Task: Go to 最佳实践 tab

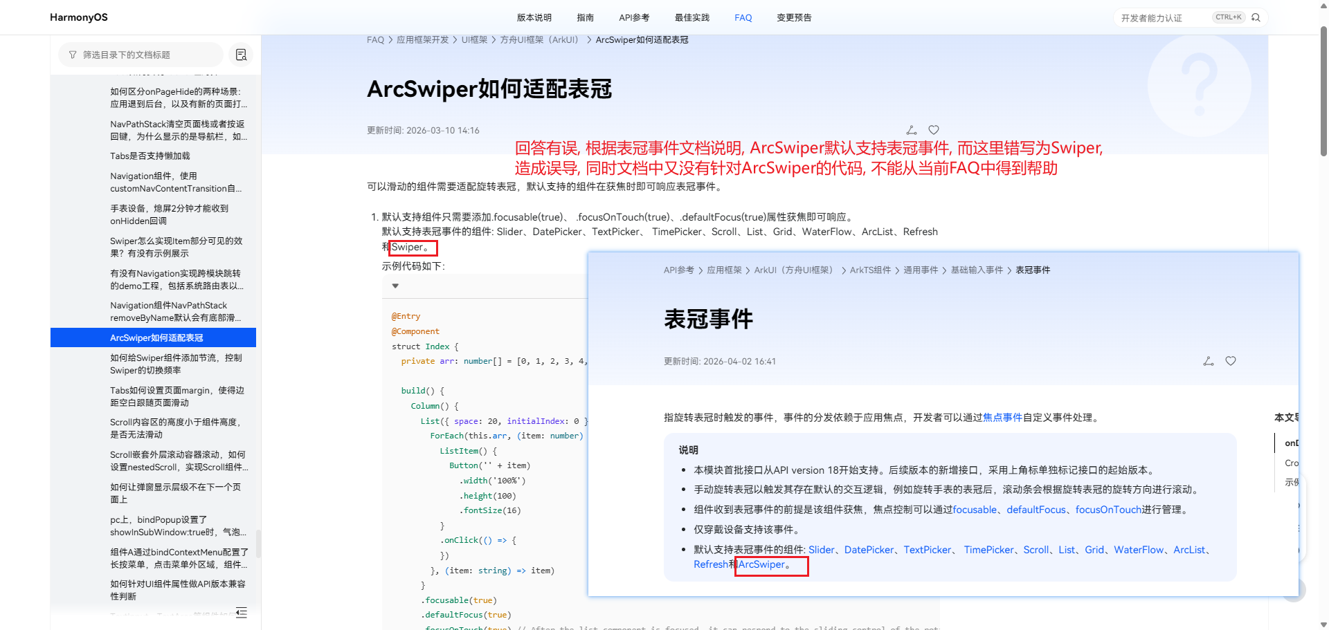Action: [692, 18]
